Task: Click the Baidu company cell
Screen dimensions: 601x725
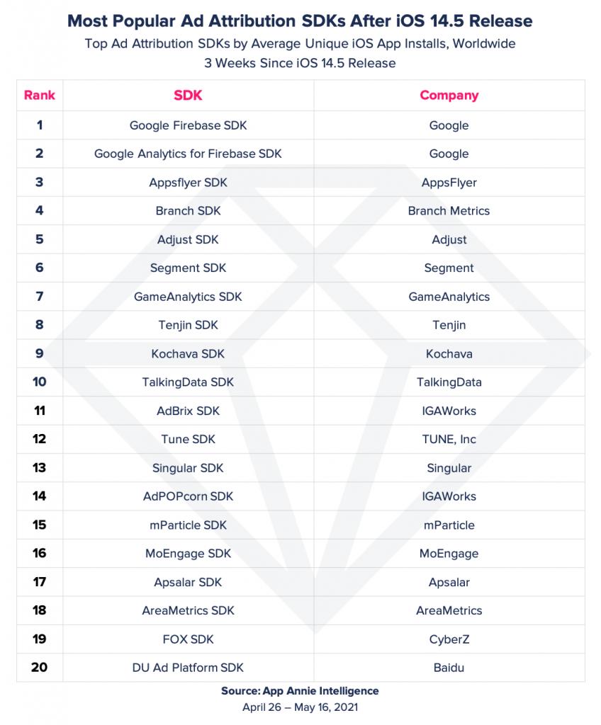Action: tap(449, 668)
